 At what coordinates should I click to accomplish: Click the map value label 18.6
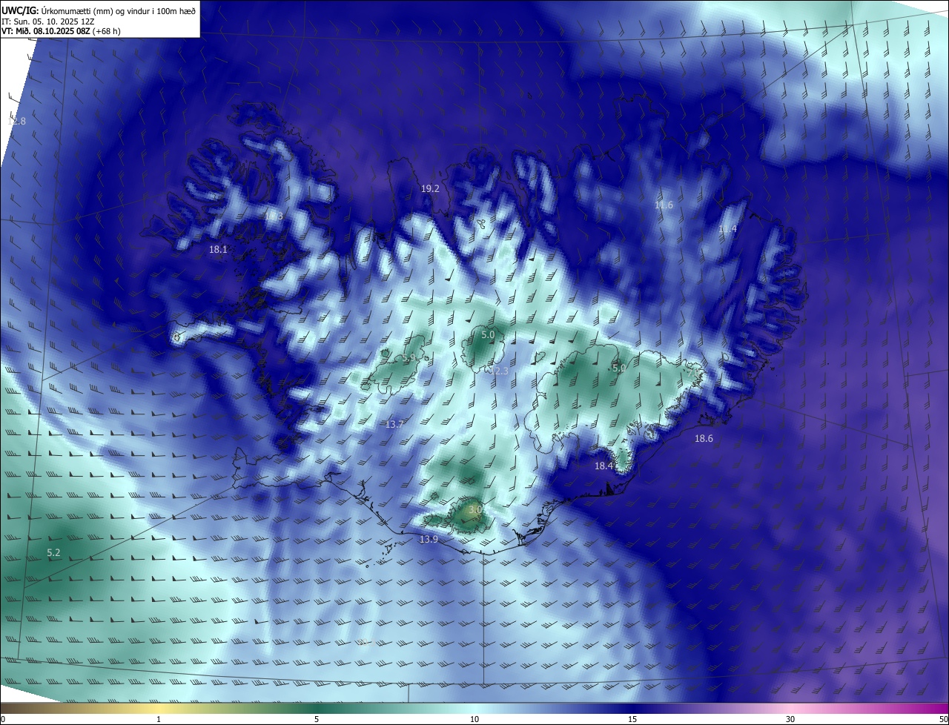point(704,439)
